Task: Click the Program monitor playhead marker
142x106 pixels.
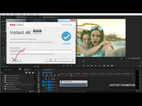Action: coord(84,61)
